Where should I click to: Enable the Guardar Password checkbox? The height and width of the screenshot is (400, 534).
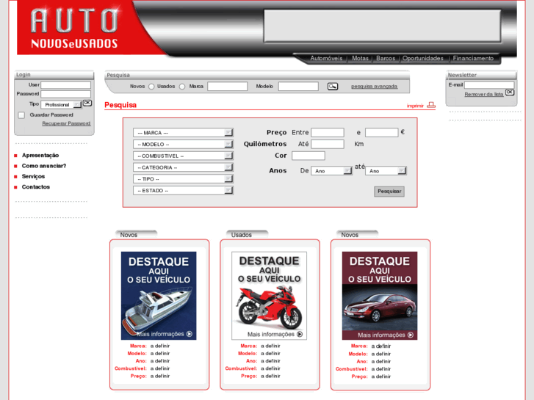click(x=21, y=115)
